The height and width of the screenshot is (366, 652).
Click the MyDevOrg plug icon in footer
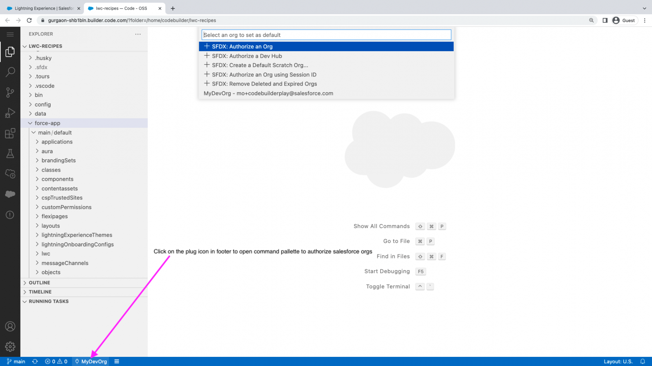click(x=91, y=362)
